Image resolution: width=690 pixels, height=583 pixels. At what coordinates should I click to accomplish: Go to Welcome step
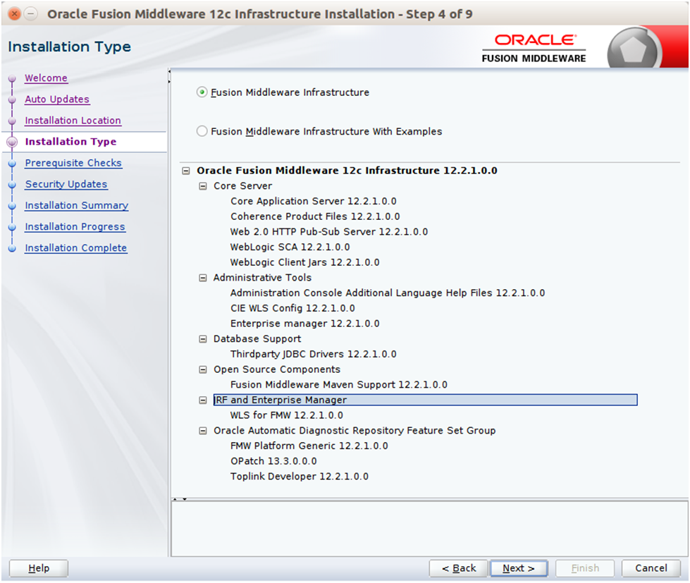point(47,78)
